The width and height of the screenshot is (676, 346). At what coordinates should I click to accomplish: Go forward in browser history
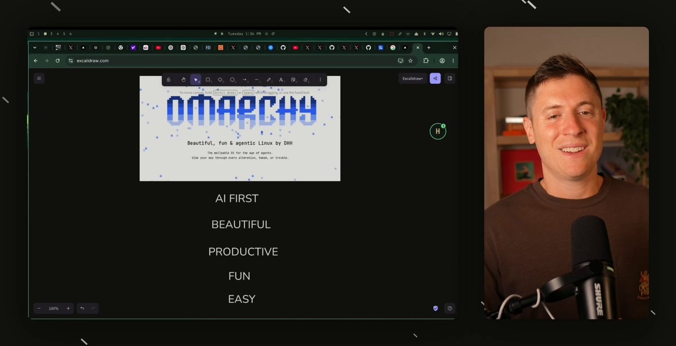point(47,61)
